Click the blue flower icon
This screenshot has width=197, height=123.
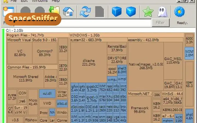(x=179, y=12)
